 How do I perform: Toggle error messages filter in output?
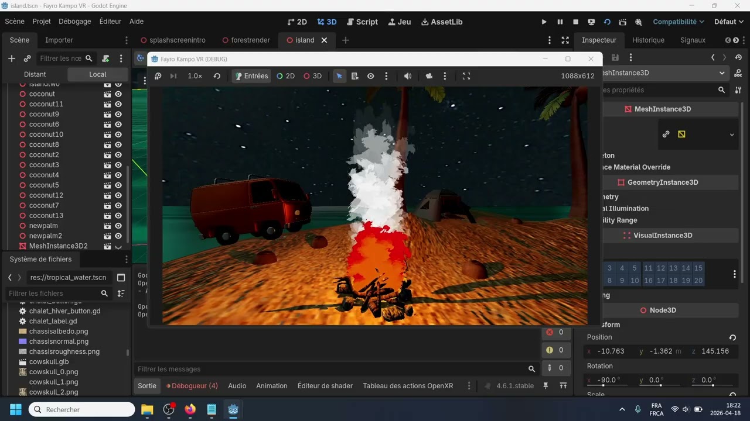point(555,332)
